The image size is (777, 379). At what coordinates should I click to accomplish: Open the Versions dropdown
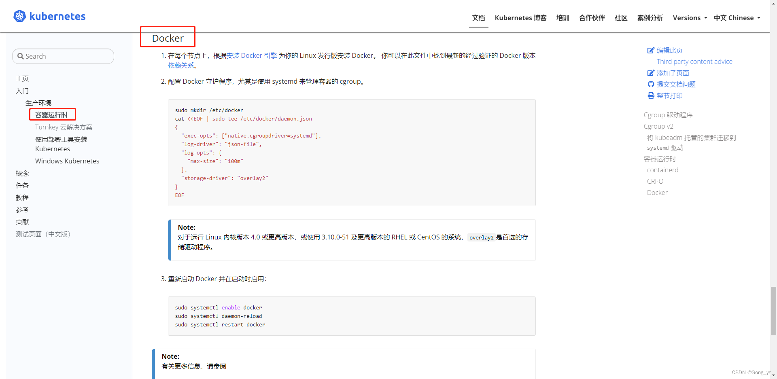690,18
